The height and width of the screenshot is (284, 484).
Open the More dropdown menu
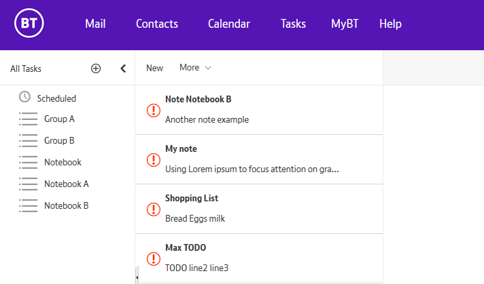point(195,68)
